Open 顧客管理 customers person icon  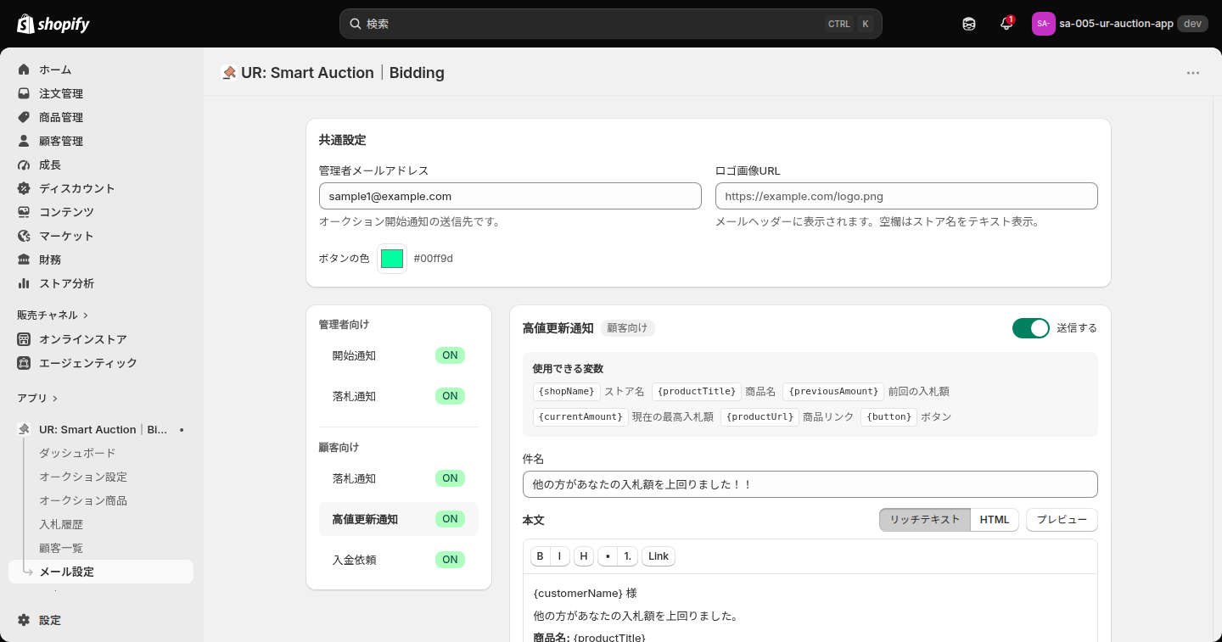pyautogui.click(x=24, y=141)
